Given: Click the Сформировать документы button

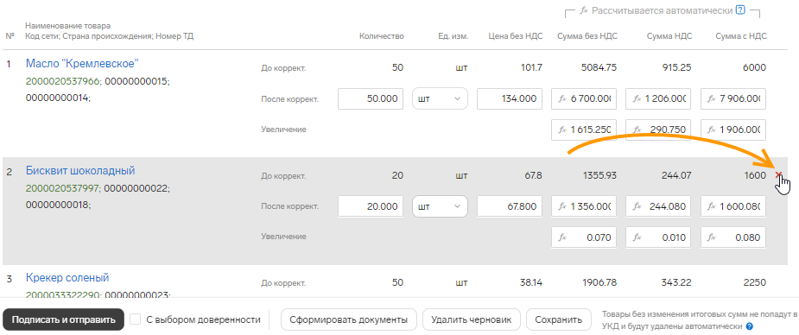Looking at the screenshot, I should click(349, 319).
